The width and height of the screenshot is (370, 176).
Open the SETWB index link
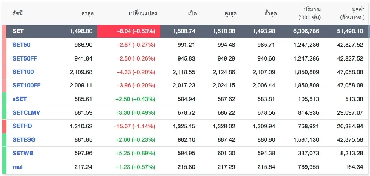(x=23, y=153)
